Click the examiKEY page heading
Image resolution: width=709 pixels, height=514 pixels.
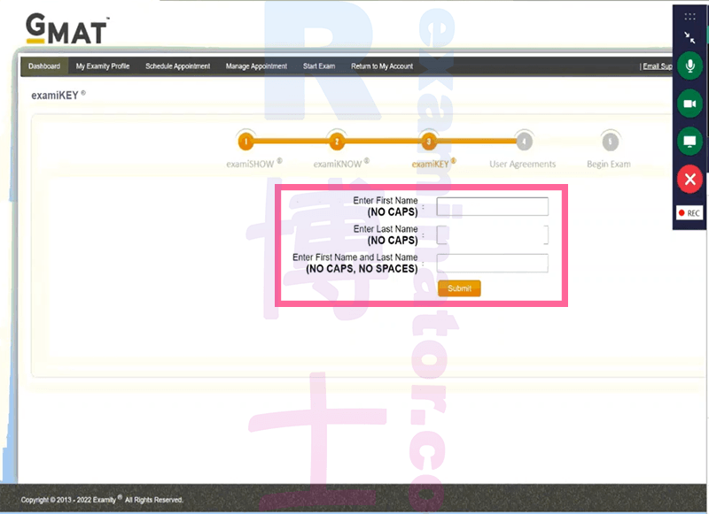tap(58, 96)
